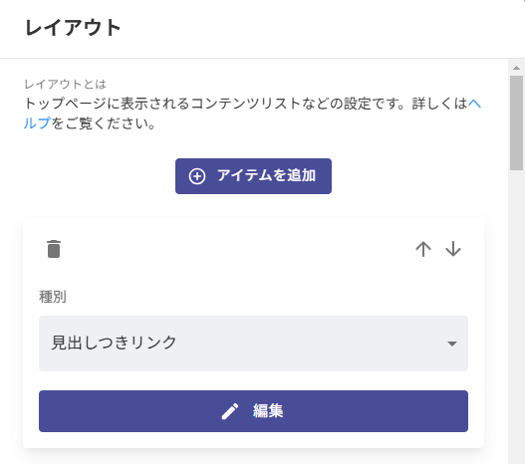Delete the item with the trash icon

coord(54,249)
